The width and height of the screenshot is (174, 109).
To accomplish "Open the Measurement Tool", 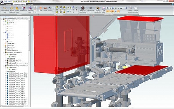I will point(5,10).
